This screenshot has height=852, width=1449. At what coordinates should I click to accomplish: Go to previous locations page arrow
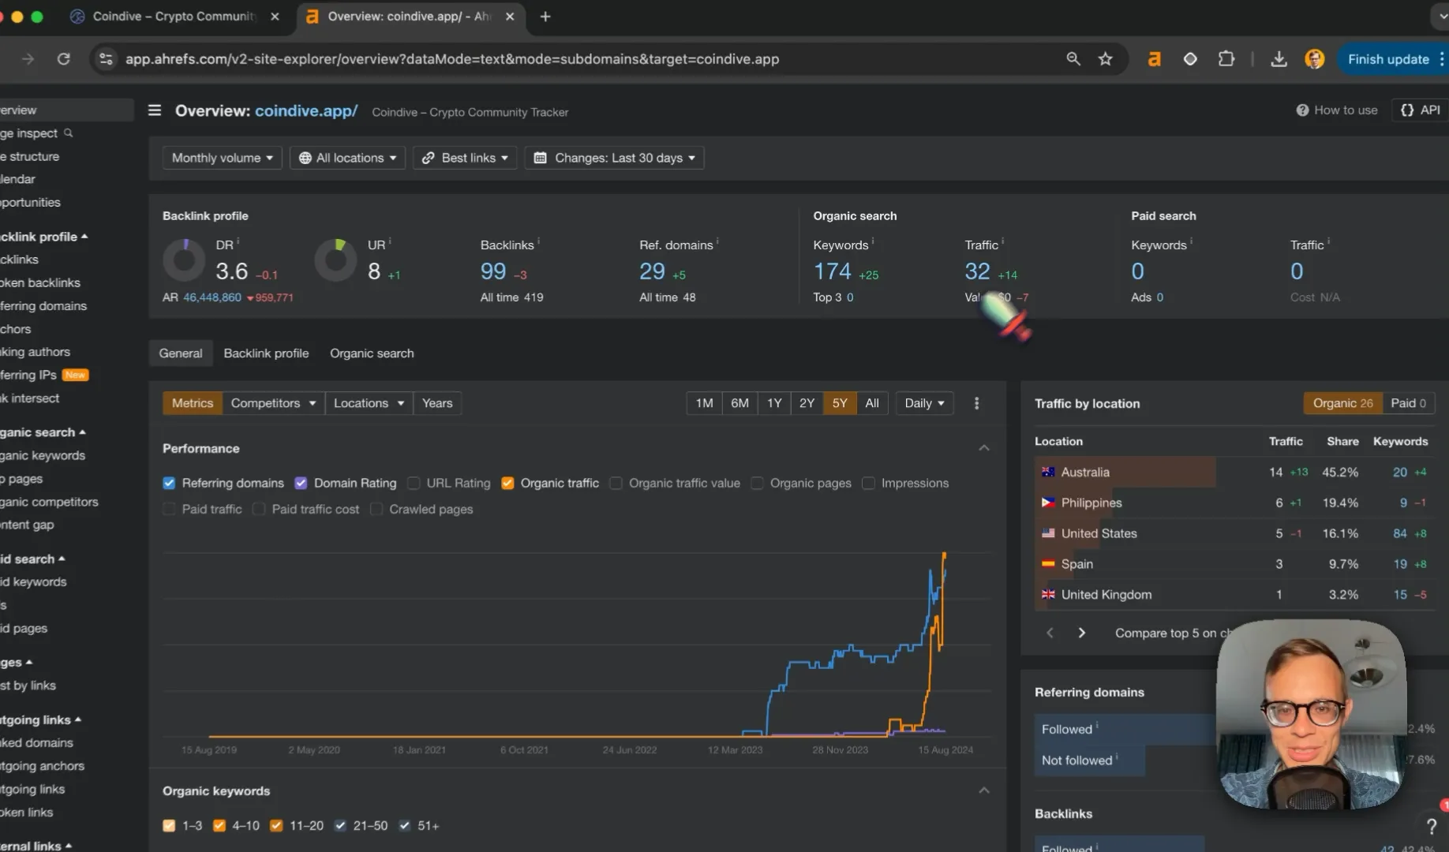coord(1050,633)
